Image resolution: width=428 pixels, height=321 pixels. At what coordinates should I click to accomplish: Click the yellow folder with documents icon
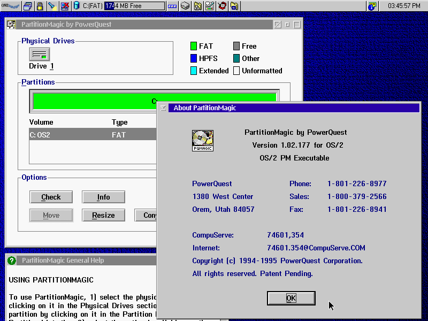pyautogui.click(x=197, y=6)
